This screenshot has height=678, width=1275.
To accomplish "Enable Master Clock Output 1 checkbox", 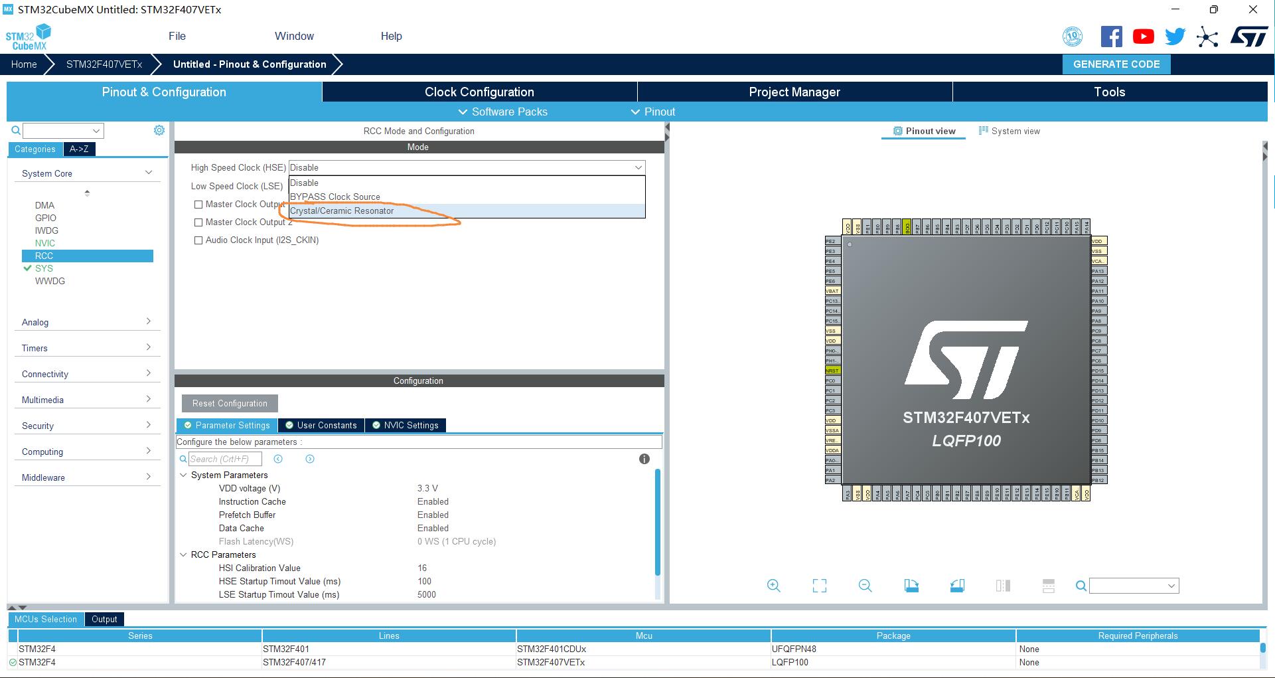I will click(x=198, y=205).
